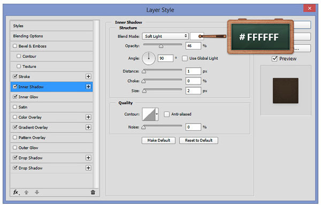Viewport: 321px width, 207px height.
Task: Click the Make Default button
Action: pyautogui.click(x=158, y=140)
